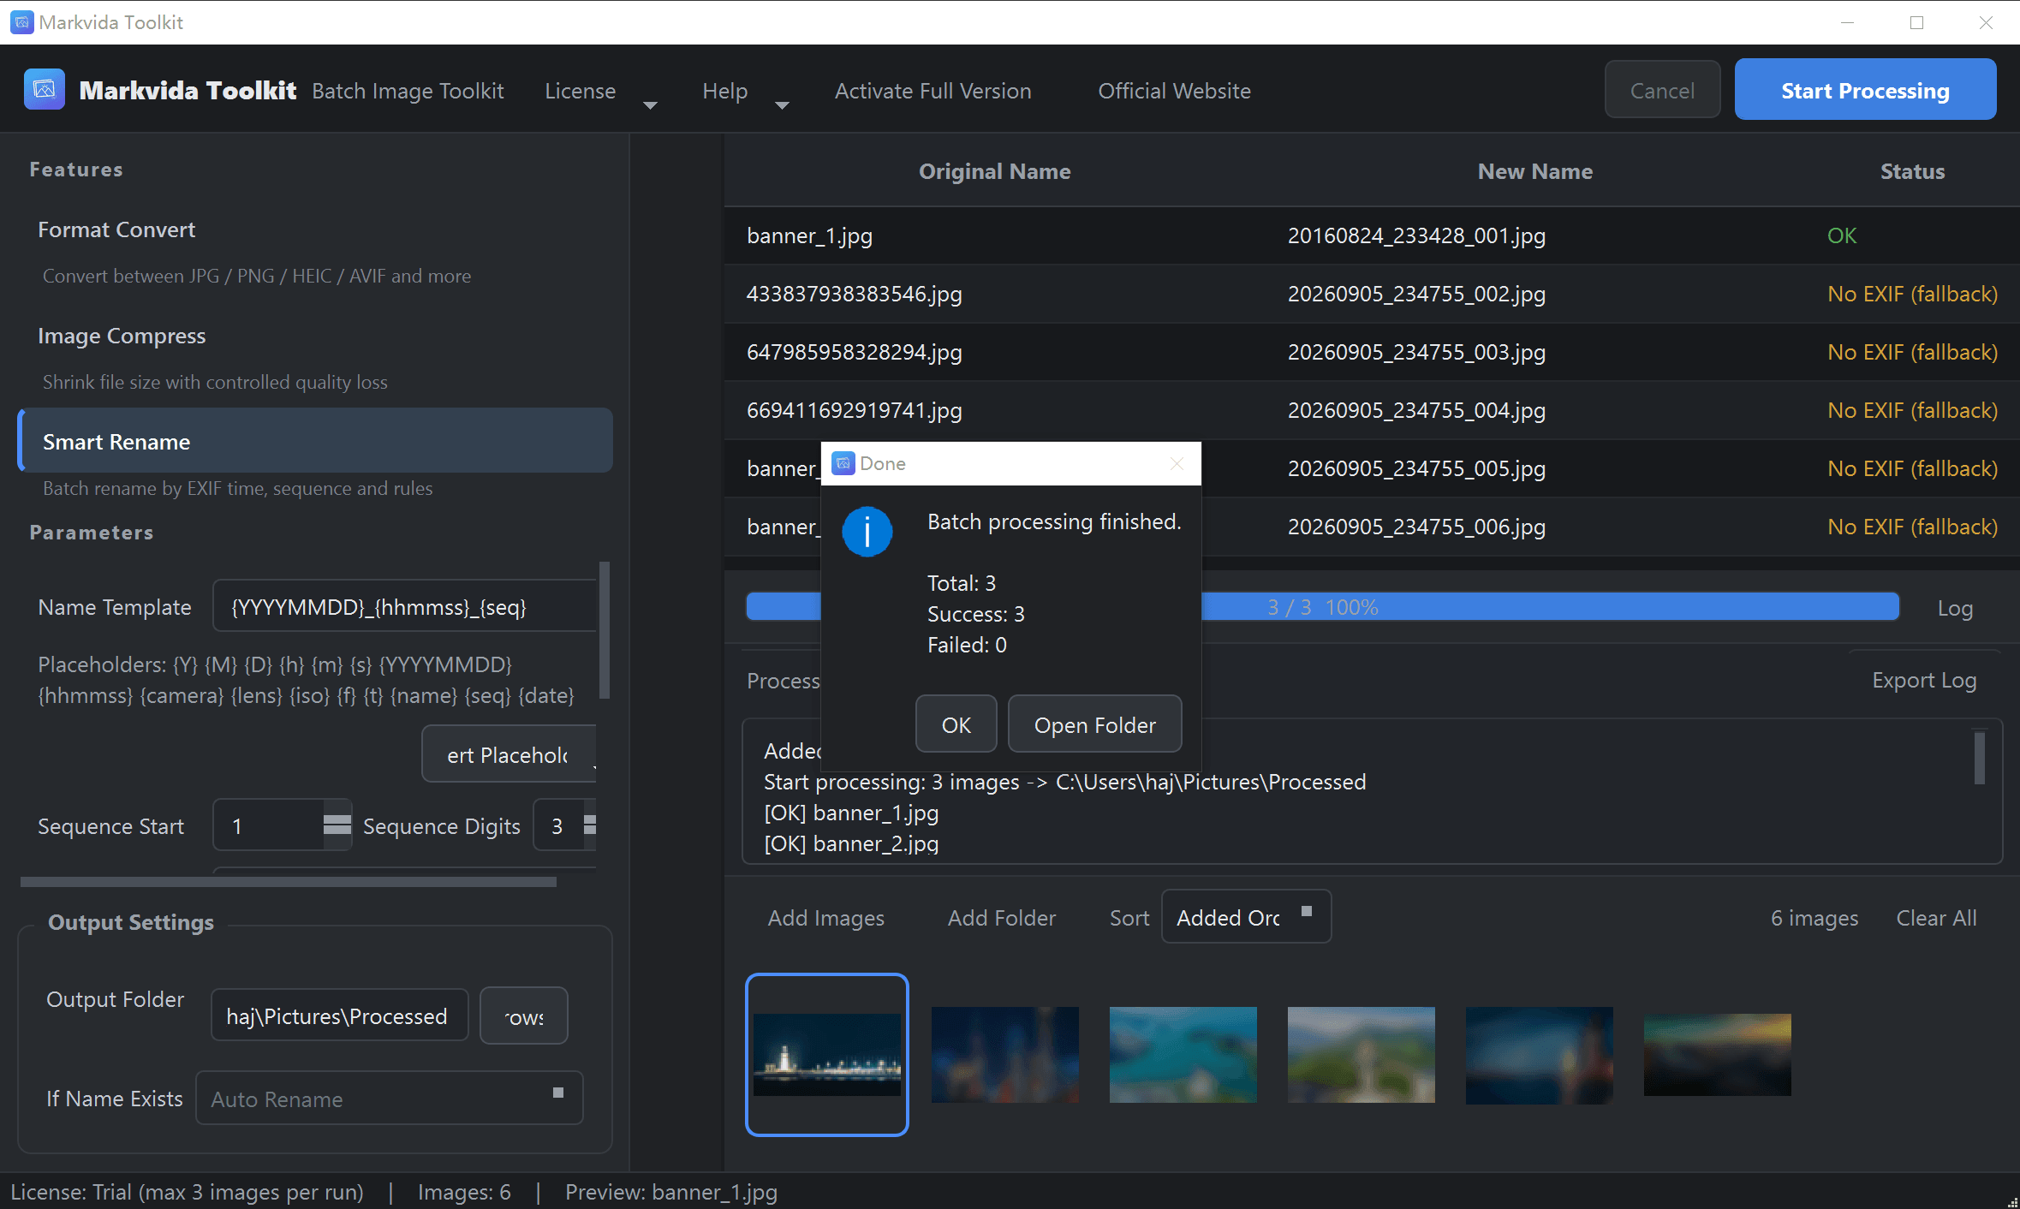The height and width of the screenshot is (1209, 2020).
Task: Click the Cancel button
Action: (x=1662, y=90)
